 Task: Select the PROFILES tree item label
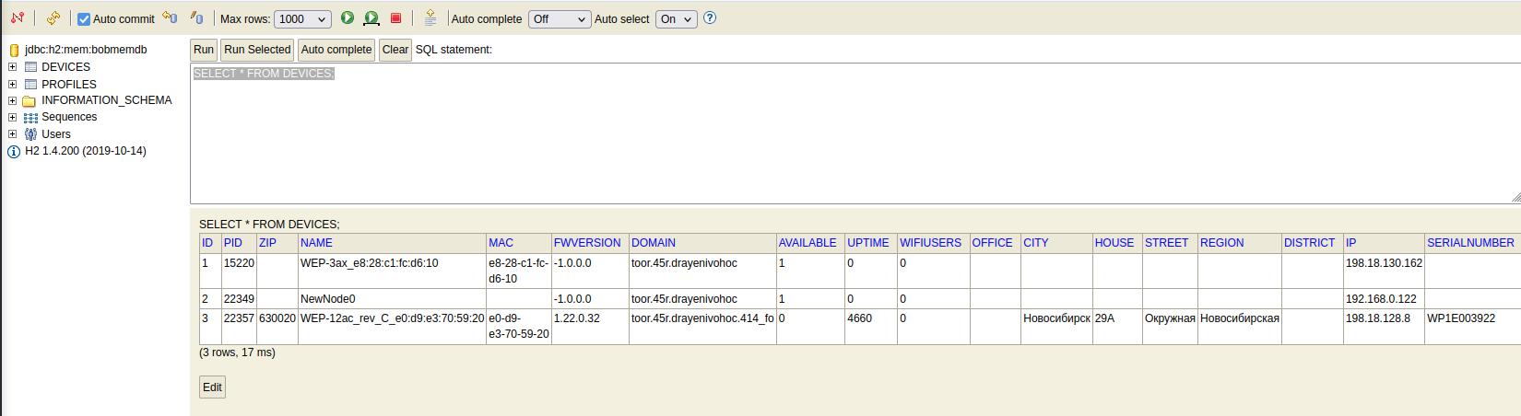tap(69, 84)
